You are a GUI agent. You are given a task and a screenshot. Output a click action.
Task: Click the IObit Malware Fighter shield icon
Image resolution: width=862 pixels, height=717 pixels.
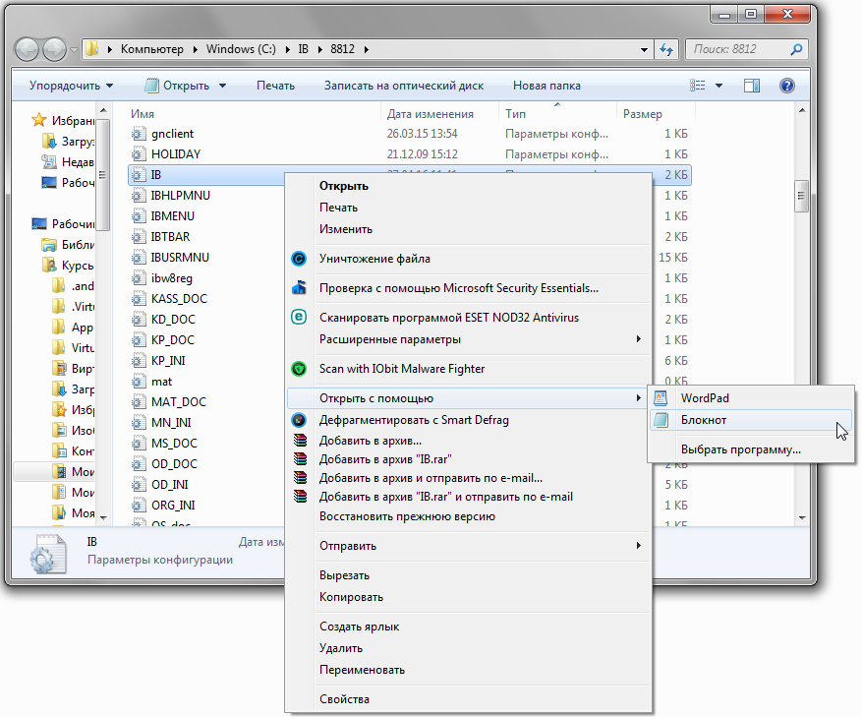point(300,369)
